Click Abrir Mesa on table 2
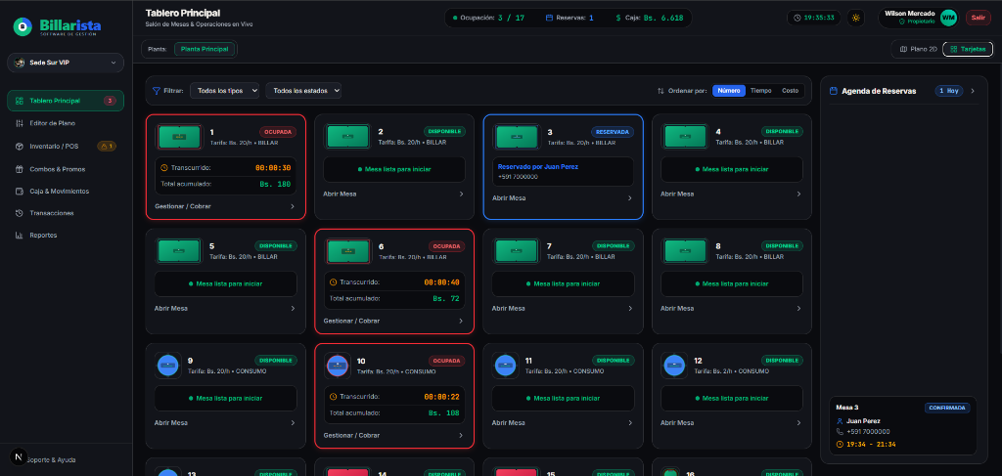 coord(393,194)
